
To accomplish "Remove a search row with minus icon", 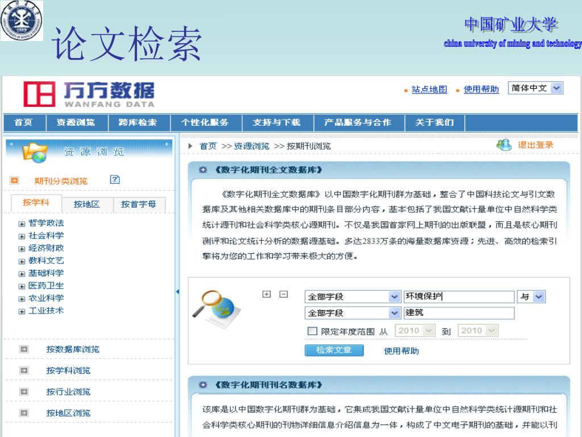I will pyautogui.click(x=284, y=294).
